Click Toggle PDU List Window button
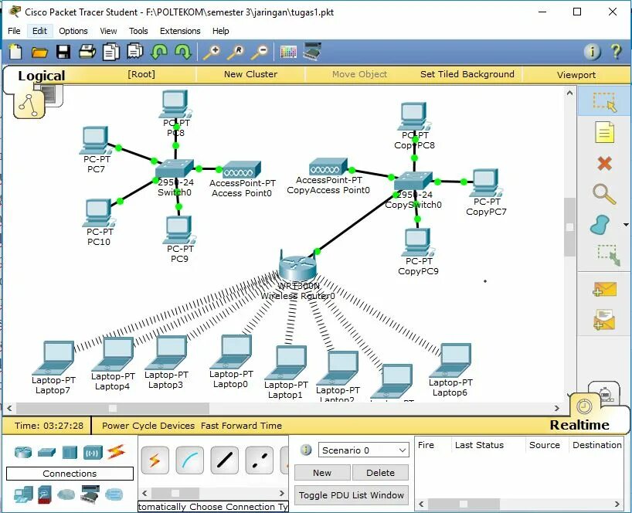 (352, 495)
